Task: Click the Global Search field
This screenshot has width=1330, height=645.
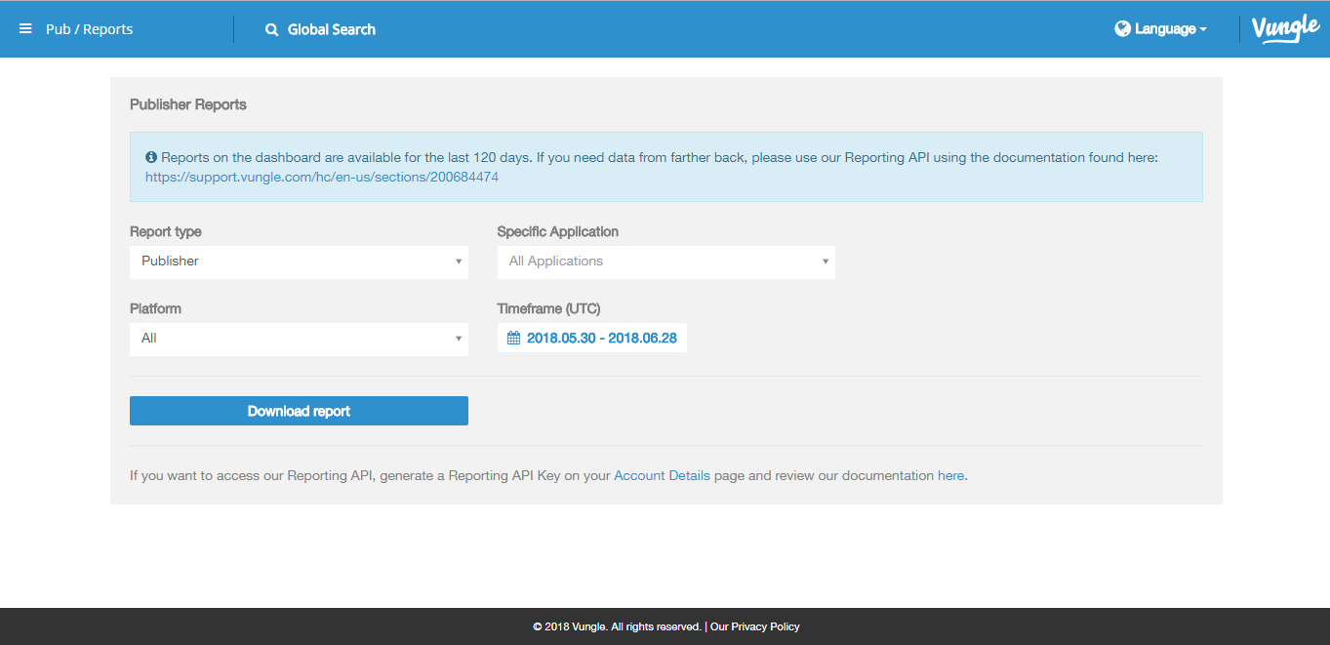Action: click(x=332, y=30)
